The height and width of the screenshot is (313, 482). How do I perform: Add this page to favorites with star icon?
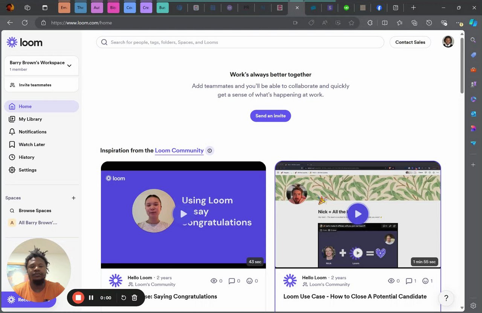[351, 23]
